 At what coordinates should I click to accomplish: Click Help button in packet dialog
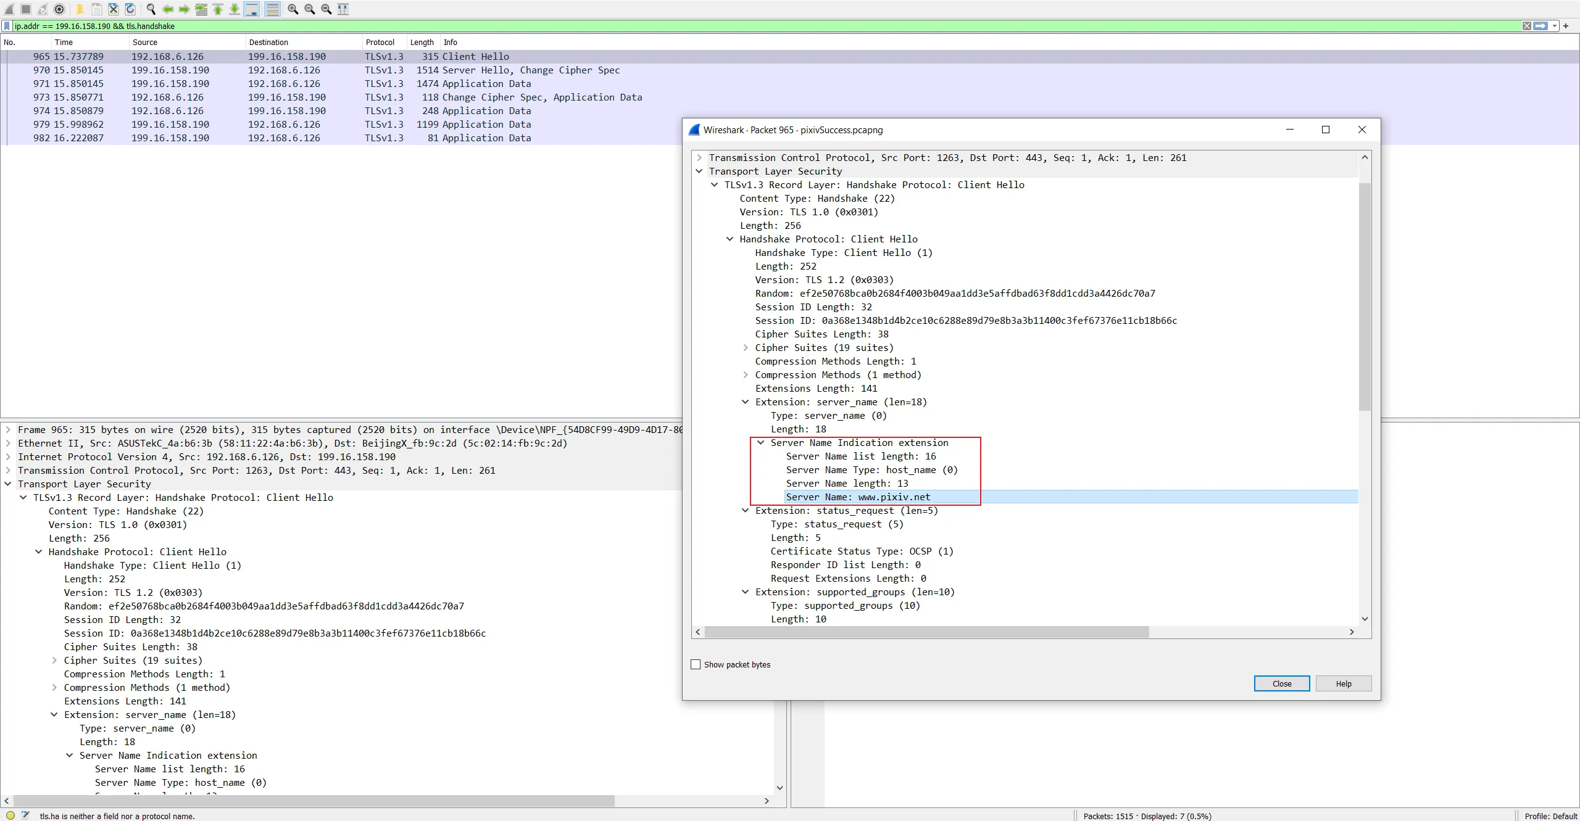pos(1344,683)
